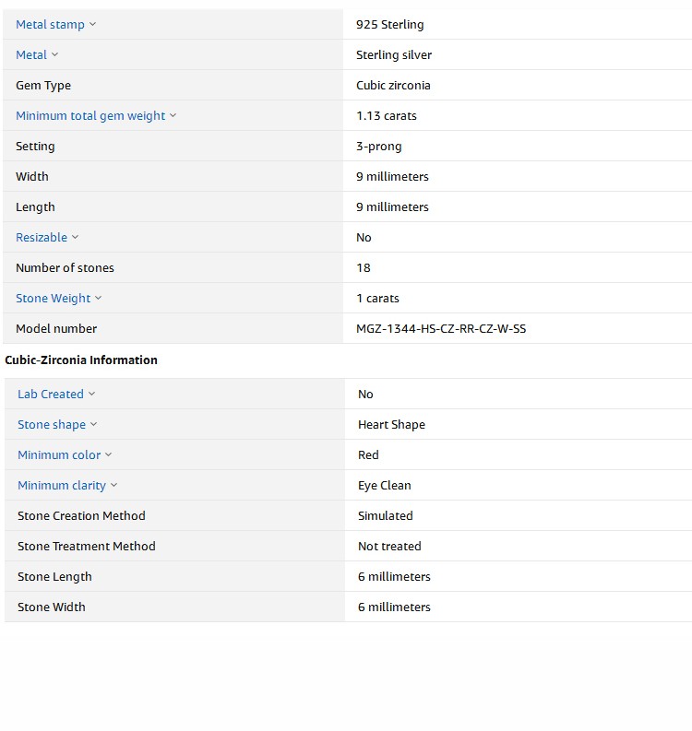Image resolution: width=692 pixels, height=731 pixels.
Task: Open the Resizable info link
Action: [42, 238]
